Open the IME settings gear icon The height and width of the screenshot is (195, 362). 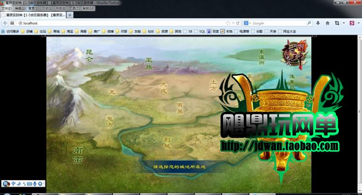tap(40, 184)
